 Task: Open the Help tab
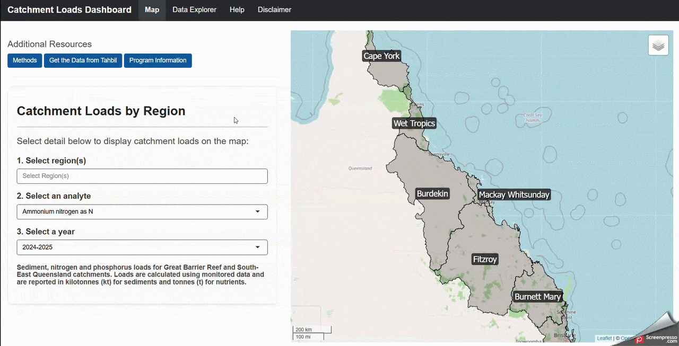[237, 10]
